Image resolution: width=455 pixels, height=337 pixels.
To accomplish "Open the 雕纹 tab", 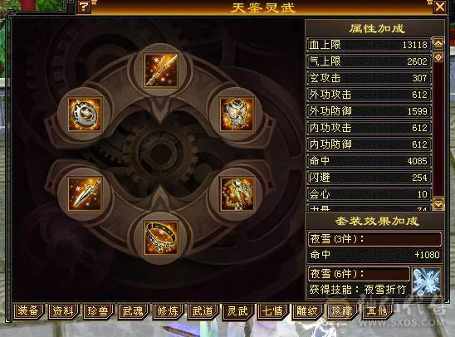I will (x=307, y=311).
